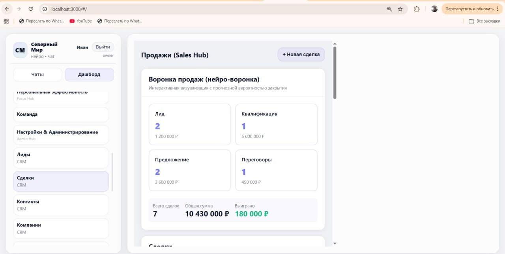This screenshot has width=505, height=254.
Task: Open the YouTube bookmark
Action: [x=80, y=21]
